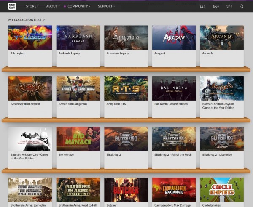This screenshot has height=207, width=253.
Task: Open Blitzkrieg 2 Liberation cover
Action: click(x=222, y=139)
